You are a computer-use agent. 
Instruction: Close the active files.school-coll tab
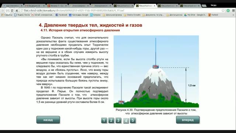coord(155,6)
